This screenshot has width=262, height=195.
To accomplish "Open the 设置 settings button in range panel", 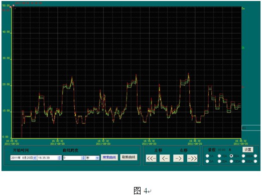I will [248, 149].
